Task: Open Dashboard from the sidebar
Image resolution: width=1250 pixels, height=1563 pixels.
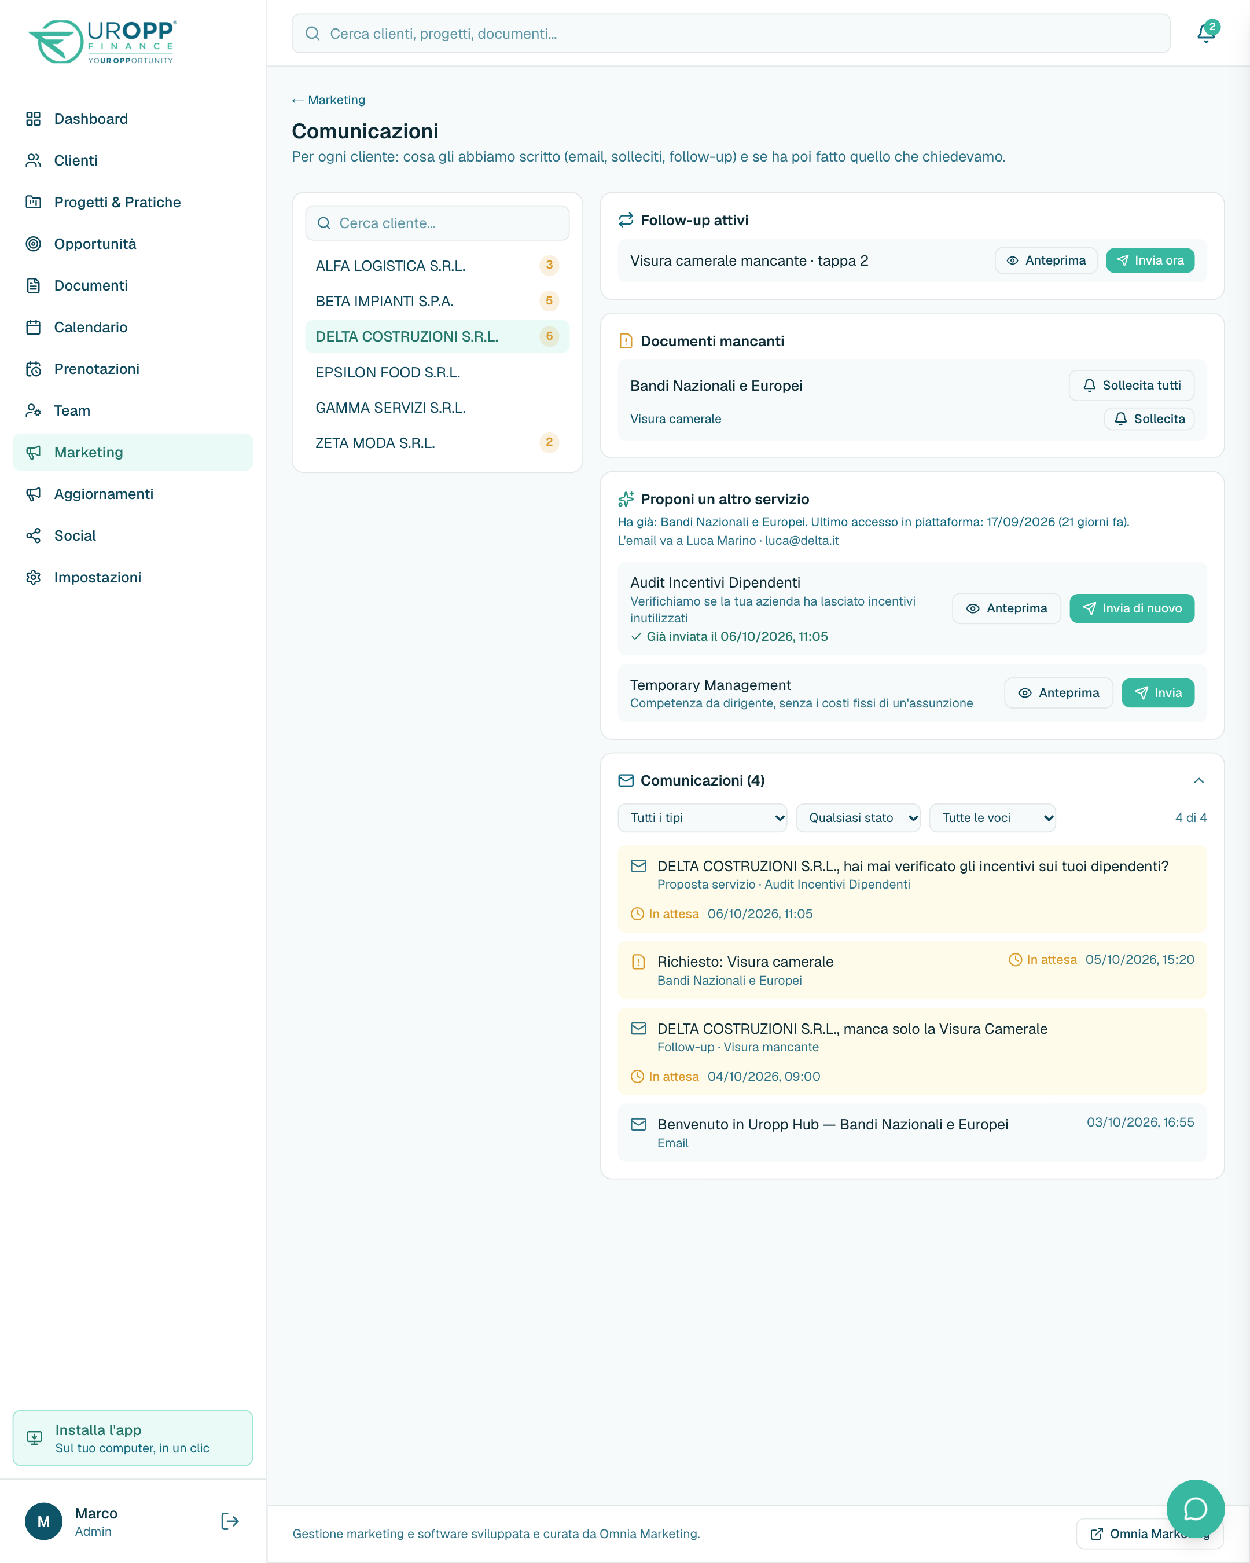Action: click(133, 119)
